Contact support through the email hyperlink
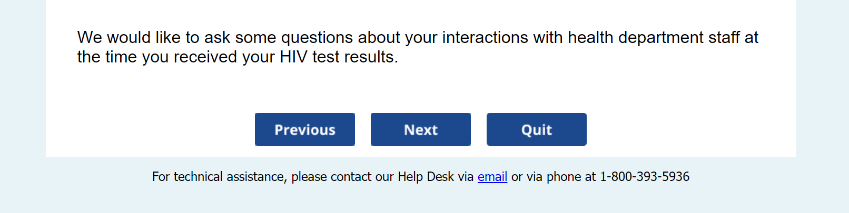 (x=492, y=177)
